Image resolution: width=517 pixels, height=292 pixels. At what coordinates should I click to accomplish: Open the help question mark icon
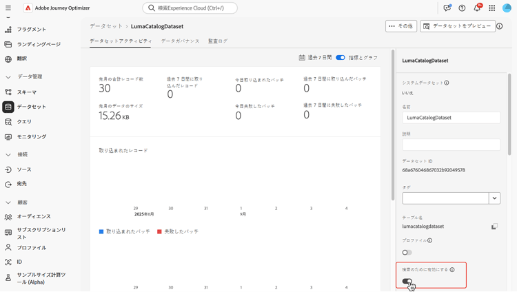point(462,8)
